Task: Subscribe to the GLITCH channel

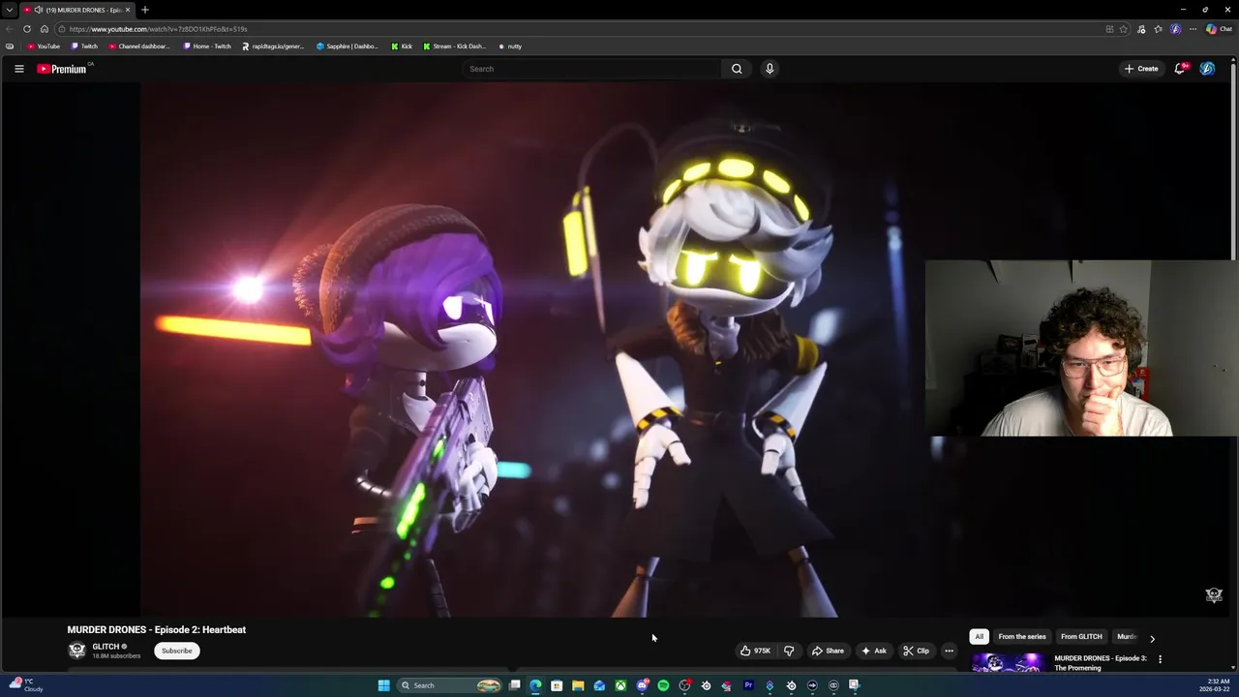Action: tap(176, 651)
